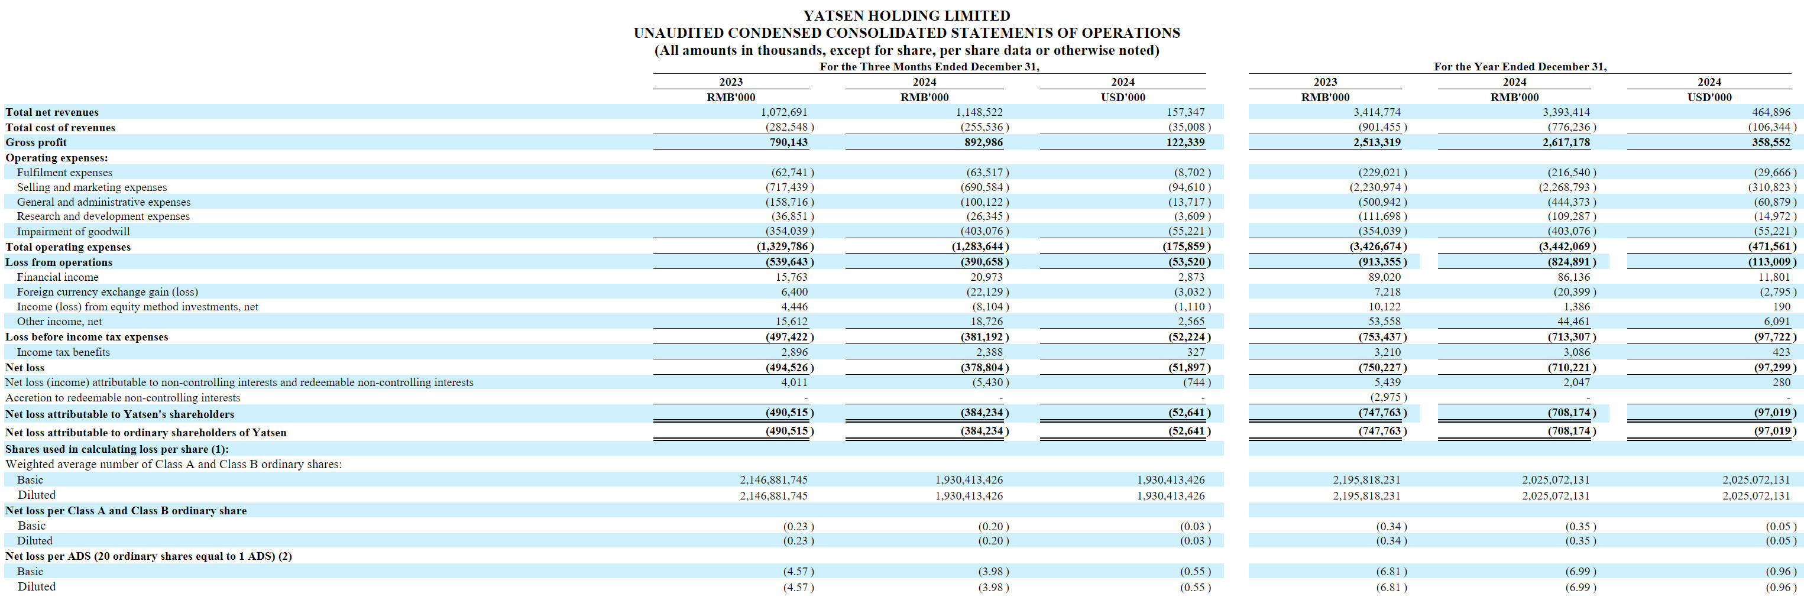The height and width of the screenshot is (600, 1804).
Task: Click 'Net loss attributable to ordinary shareholders of Yatsen'
Action: 145,433
